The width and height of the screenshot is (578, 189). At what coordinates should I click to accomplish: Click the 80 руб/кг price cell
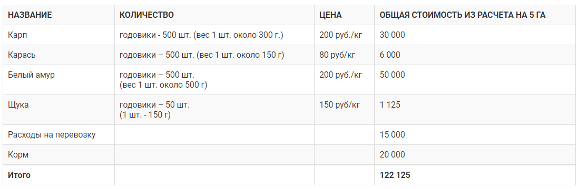tap(337, 55)
